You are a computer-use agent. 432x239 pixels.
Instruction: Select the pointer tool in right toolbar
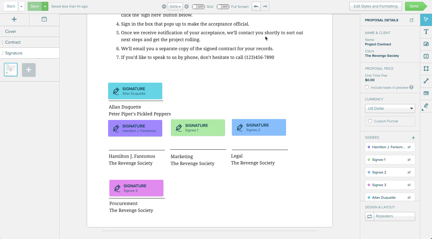coord(426,20)
